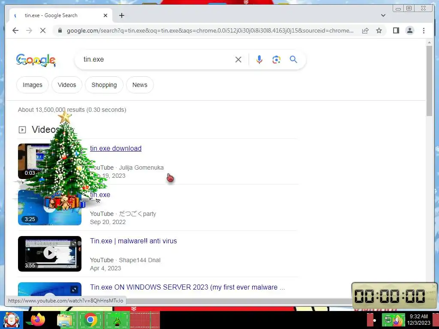
Task: Open tin.exe download video link
Action: coord(116,148)
